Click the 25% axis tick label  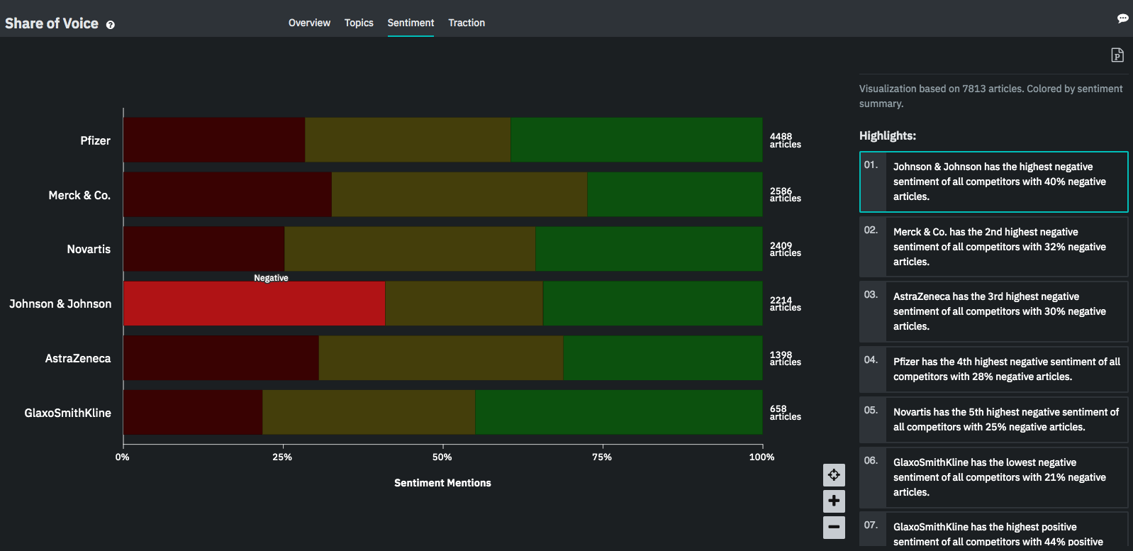[x=282, y=457]
